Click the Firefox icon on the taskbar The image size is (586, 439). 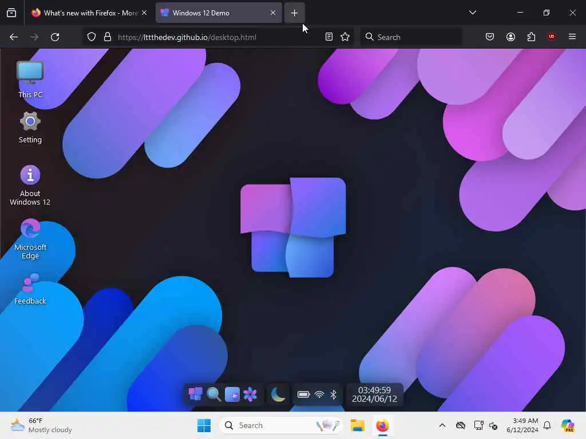[383, 425]
